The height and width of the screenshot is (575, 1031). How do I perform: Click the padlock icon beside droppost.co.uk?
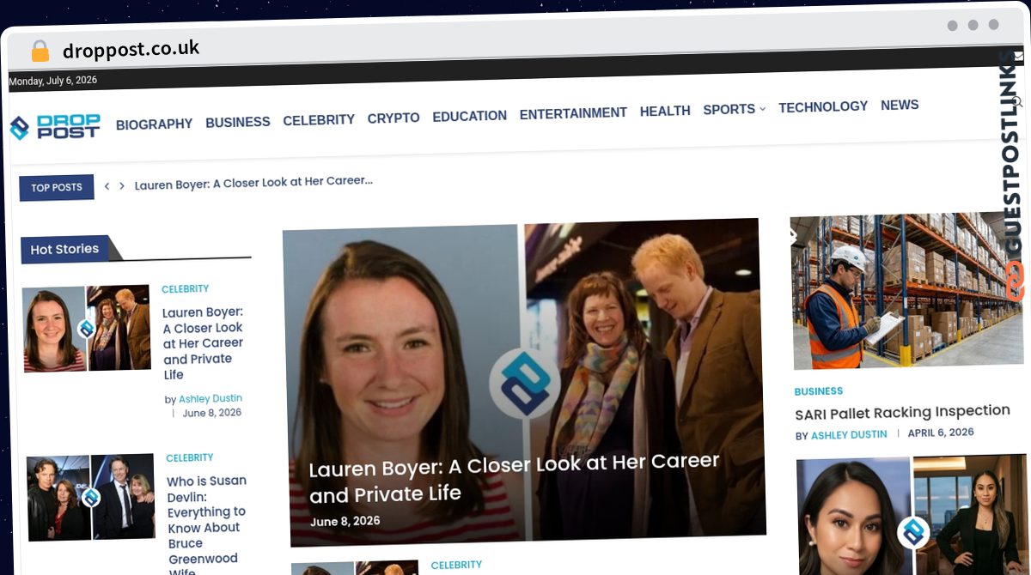[40, 51]
